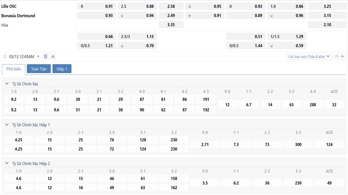Open the match scoreboard layout icon
The width and height of the screenshot is (348, 195).
(46, 56)
